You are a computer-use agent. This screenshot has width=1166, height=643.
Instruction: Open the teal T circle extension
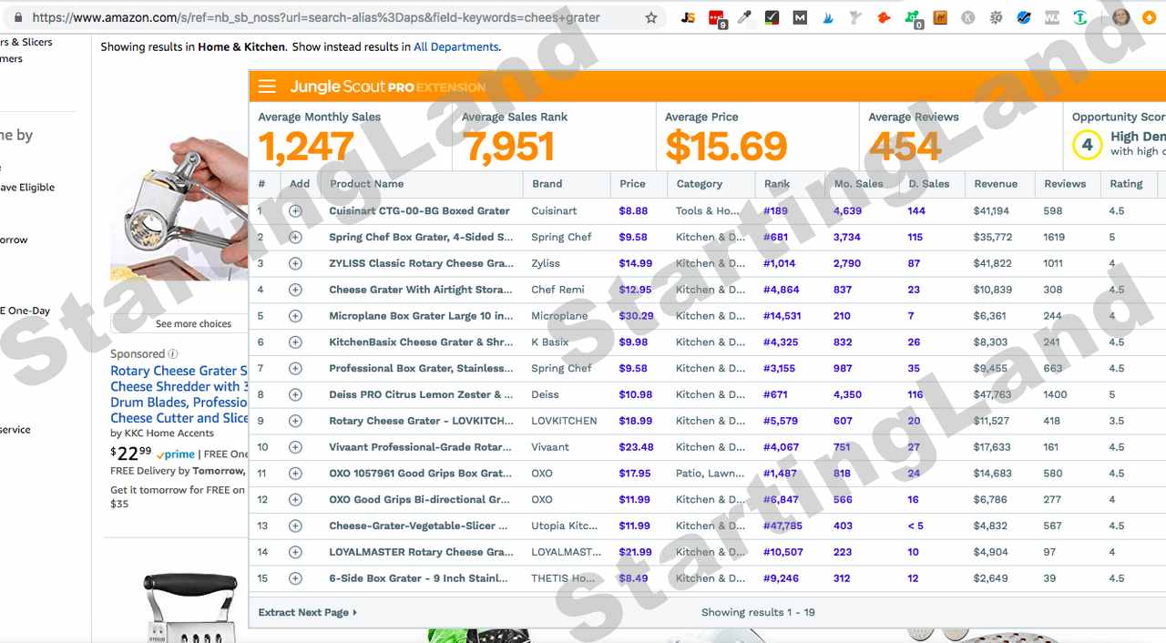[1079, 17]
